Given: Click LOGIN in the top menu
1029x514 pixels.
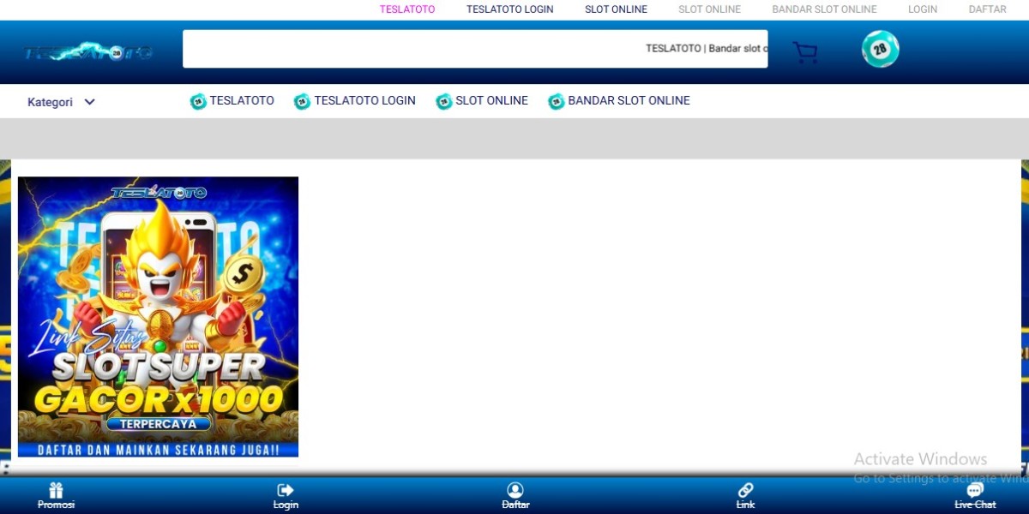Looking at the screenshot, I should (923, 9).
